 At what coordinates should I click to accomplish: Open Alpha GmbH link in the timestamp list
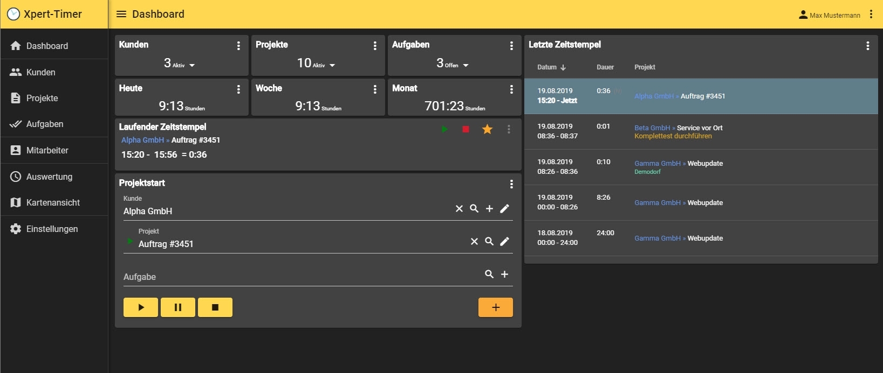tap(654, 96)
